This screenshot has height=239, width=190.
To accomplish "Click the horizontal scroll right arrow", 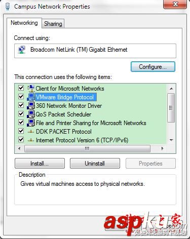I will pos(162,148).
